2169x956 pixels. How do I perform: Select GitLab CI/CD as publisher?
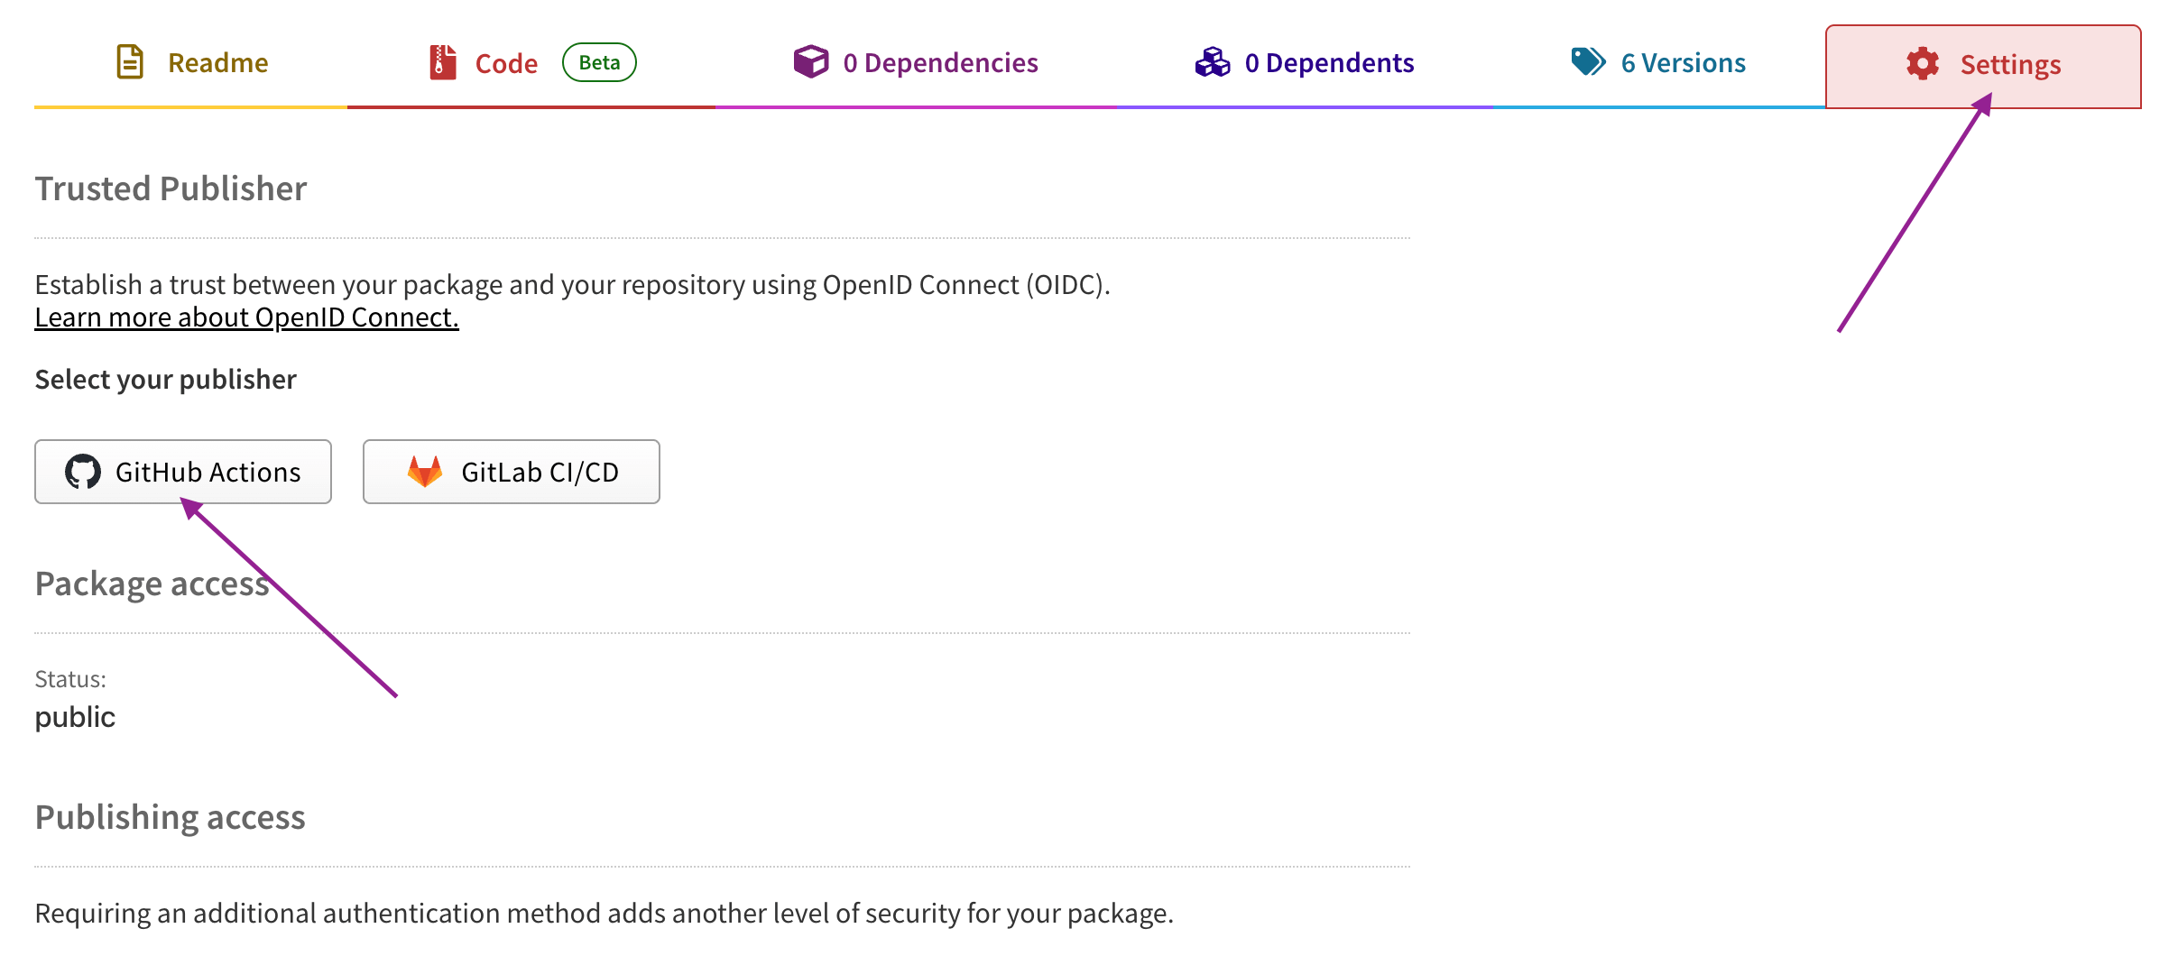coord(511,471)
